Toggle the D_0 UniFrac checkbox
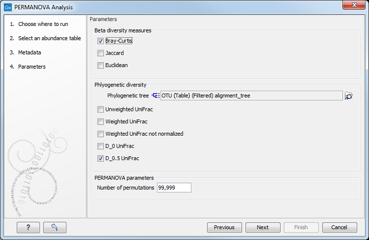The width and height of the screenshot is (369, 240). click(100, 146)
